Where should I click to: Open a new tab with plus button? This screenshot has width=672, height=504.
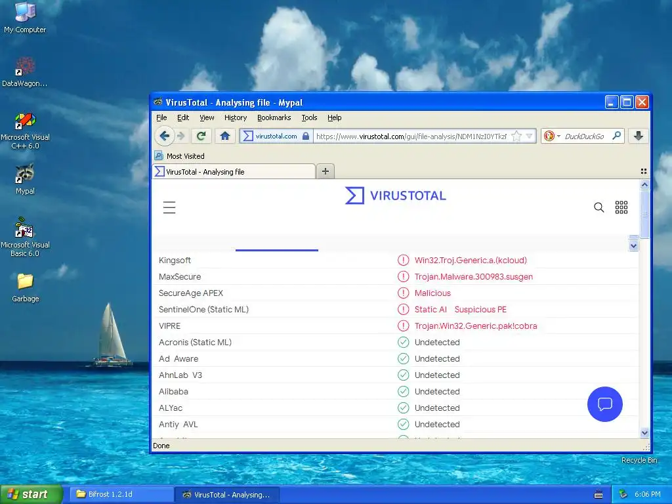[325, 171]
